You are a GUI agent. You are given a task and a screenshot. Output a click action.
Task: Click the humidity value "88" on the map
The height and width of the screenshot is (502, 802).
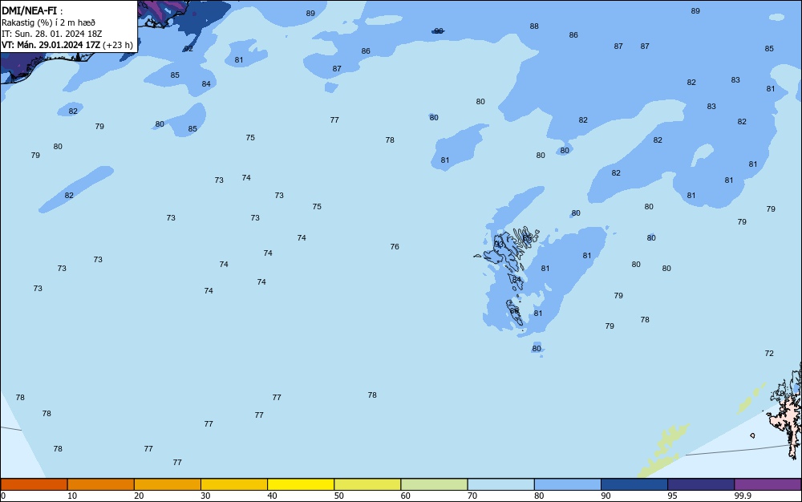tap(534, 26)
